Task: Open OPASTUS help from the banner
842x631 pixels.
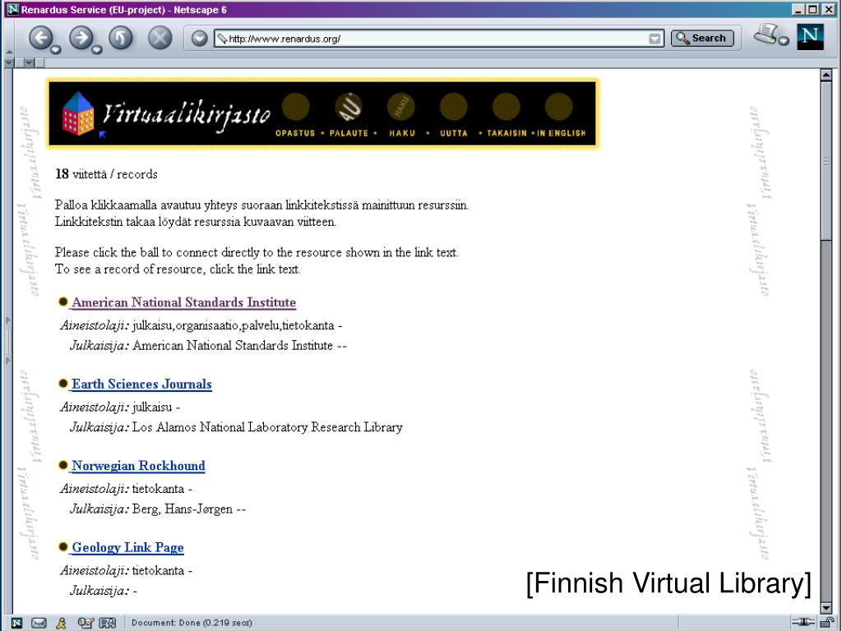Action: coord(295,133)
